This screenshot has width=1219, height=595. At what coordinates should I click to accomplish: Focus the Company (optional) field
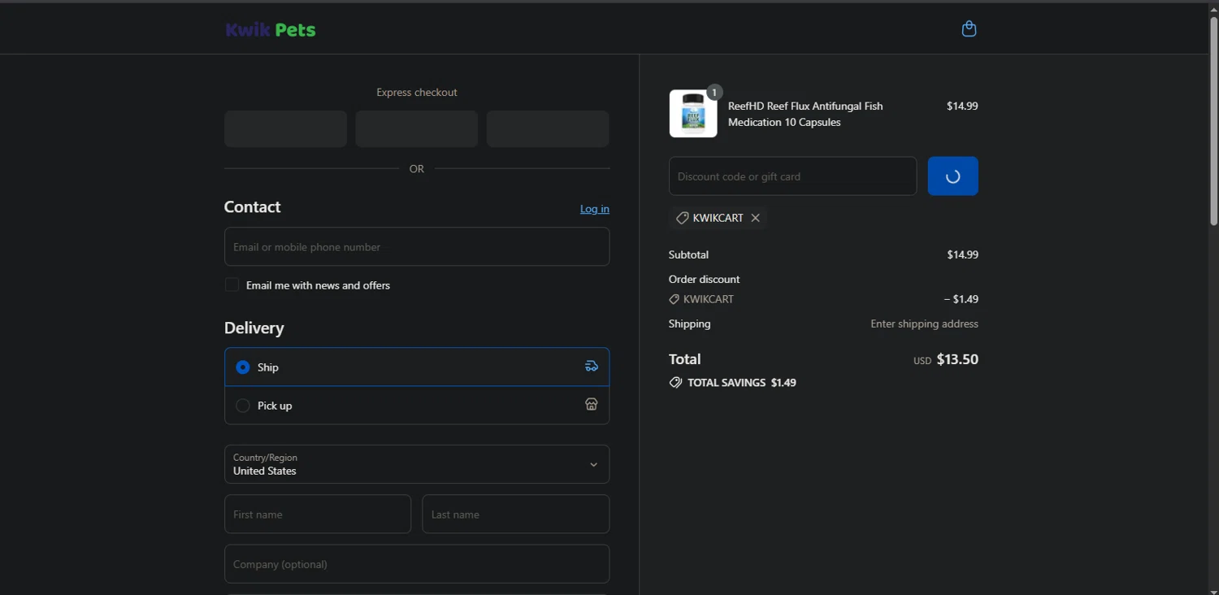[417, 563]
